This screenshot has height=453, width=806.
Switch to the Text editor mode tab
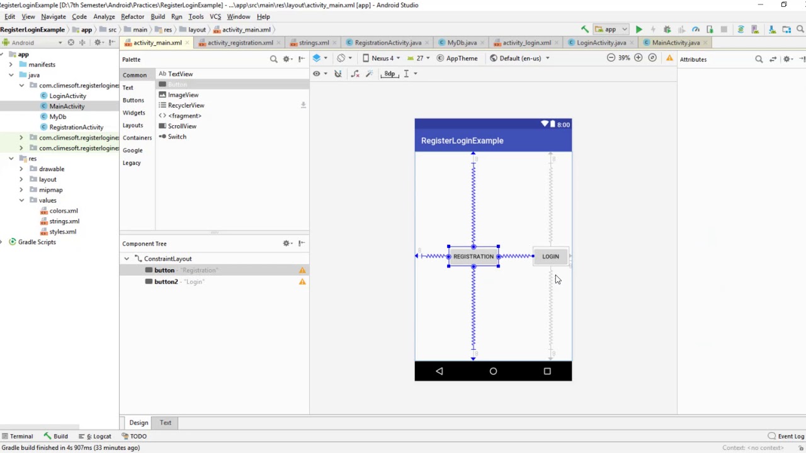coord(166,423)
